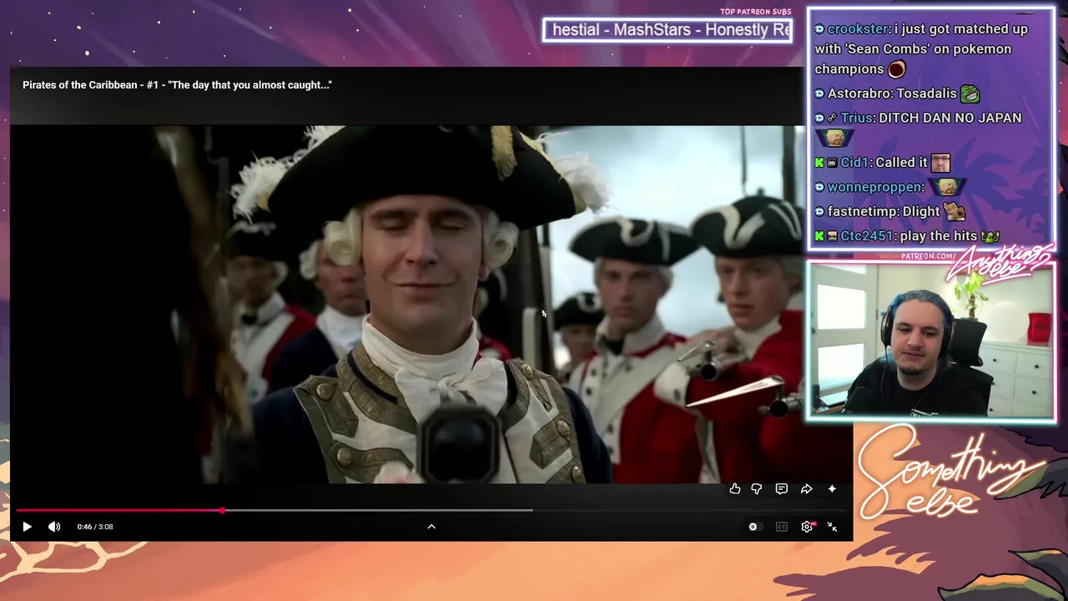This screenshot has height=601, width=1068.
Task: Open the player settings gear
Action: (807, 527)
